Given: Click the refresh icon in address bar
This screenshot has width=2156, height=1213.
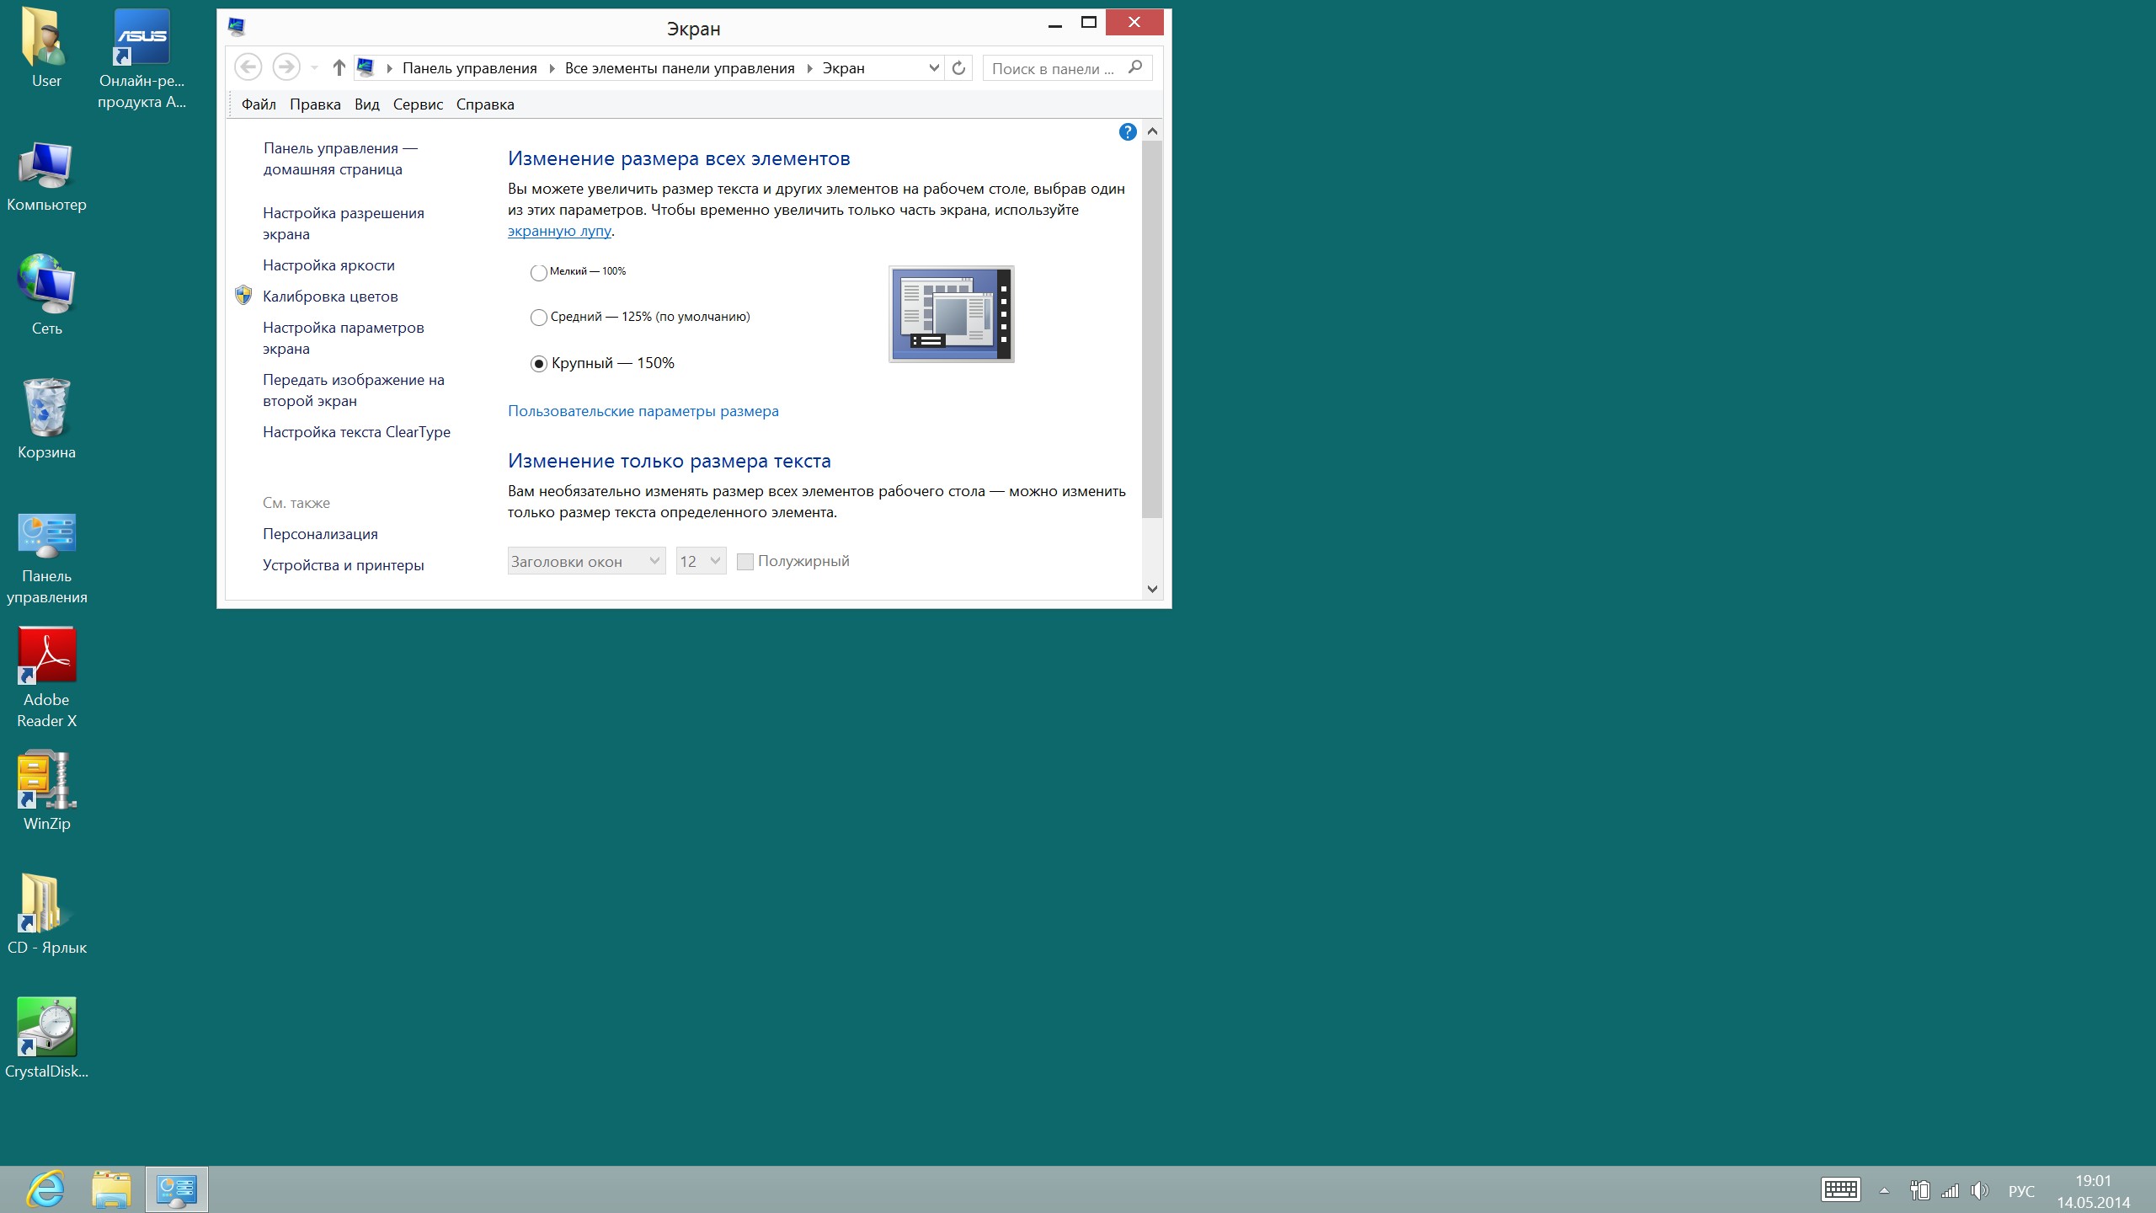Looking at the screenshot, I should pos(958,68).
